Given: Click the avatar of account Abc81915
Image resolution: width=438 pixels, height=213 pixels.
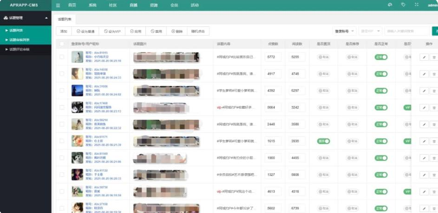Looking at the screenshot, I should point(78,57).
